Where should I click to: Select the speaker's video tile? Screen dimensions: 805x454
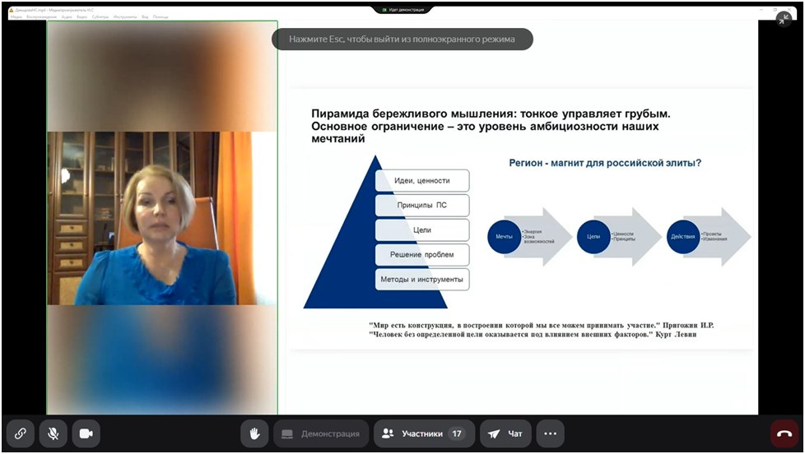(x=162, y=218)
